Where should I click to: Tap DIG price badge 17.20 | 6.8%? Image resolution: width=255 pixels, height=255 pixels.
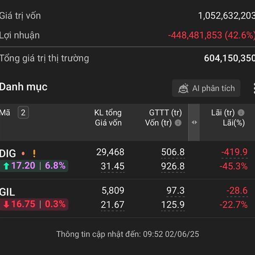(x=34, y=166)
